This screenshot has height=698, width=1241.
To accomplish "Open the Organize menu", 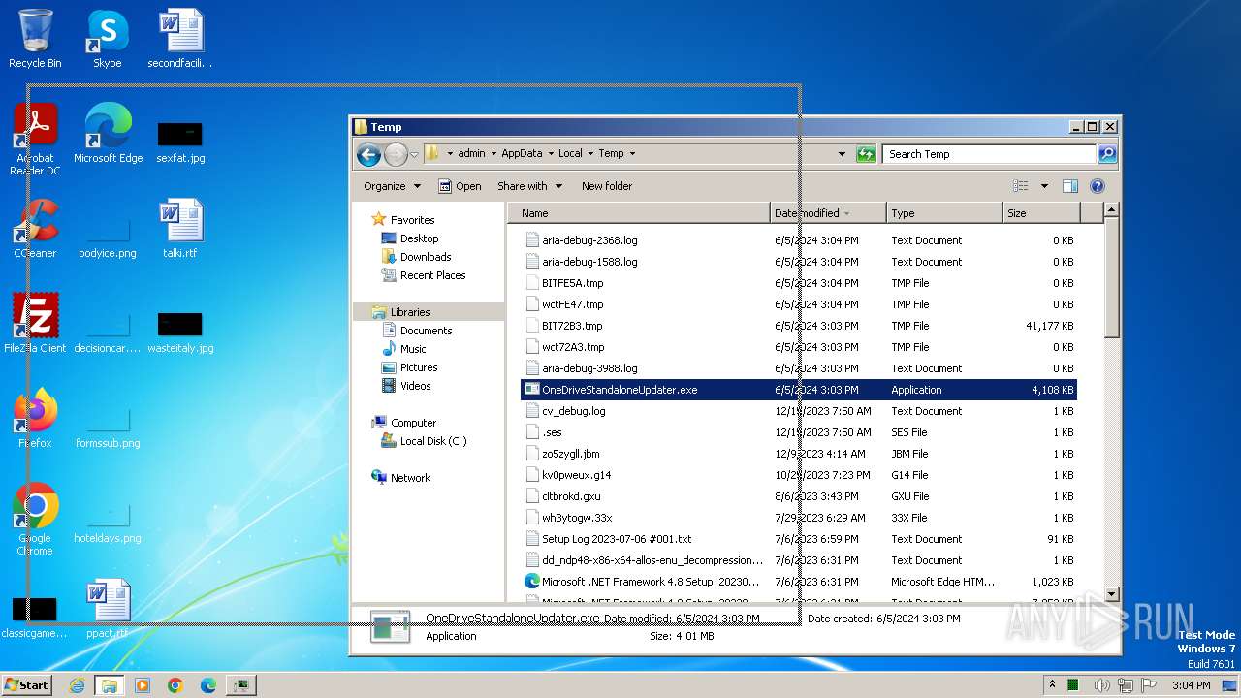I will (392, 186).
